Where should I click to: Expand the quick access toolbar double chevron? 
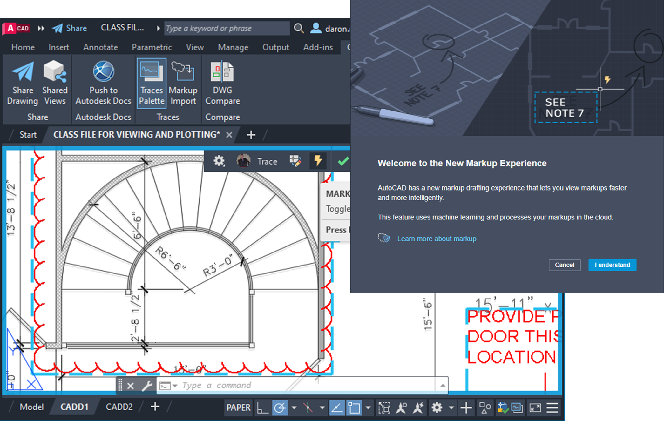41,28
